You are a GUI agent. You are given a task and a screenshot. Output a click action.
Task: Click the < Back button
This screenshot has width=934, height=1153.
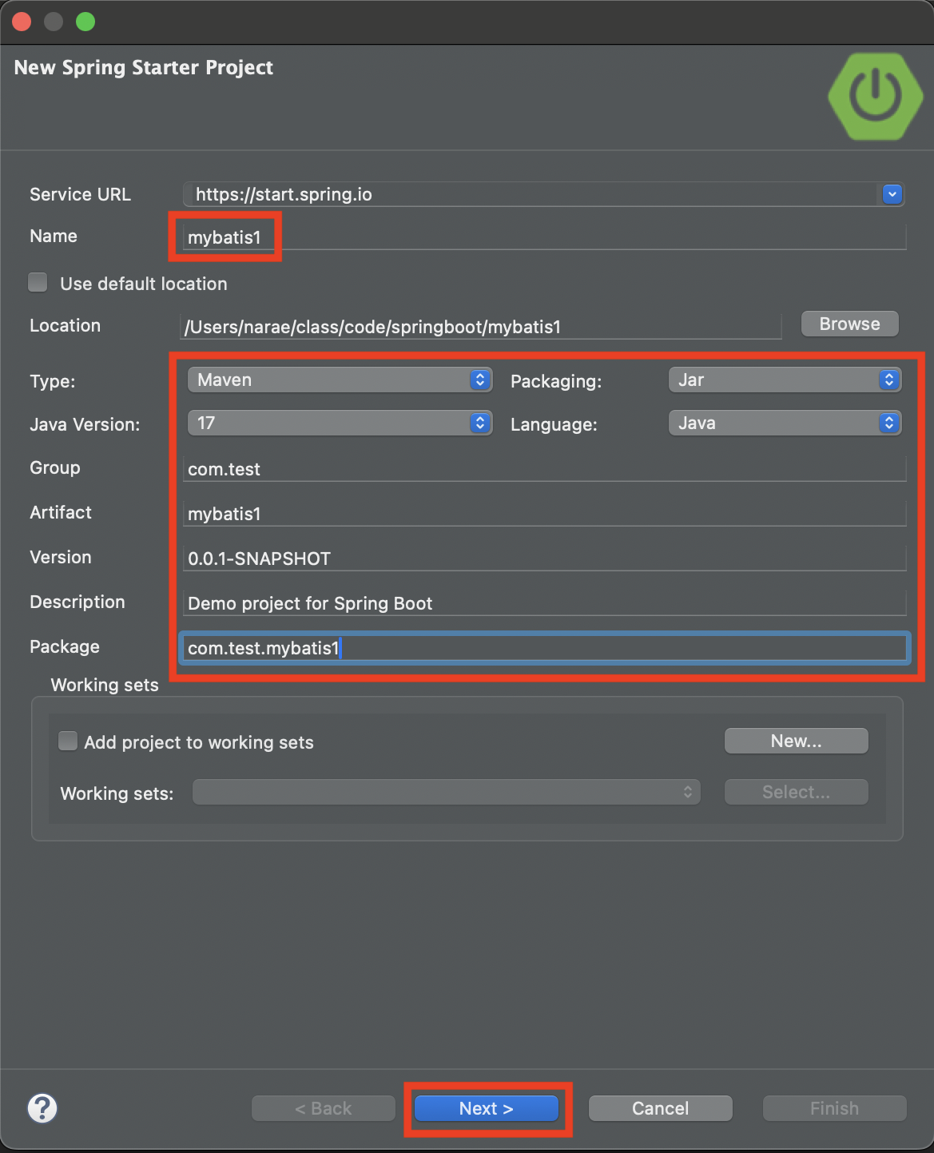(323, 1108)
